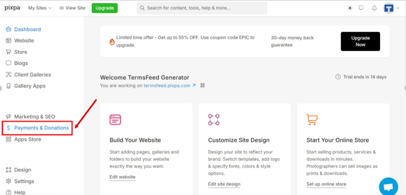Click the Client Galleries icon
406x195 pixels.
click(9, 75)
